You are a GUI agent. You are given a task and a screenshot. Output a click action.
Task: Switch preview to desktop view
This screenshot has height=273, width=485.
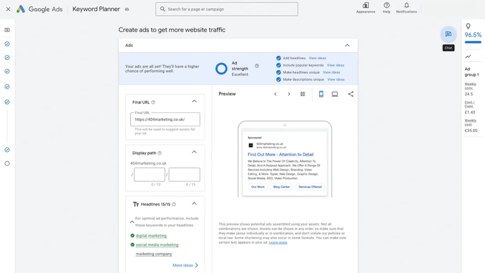(335, 94)
